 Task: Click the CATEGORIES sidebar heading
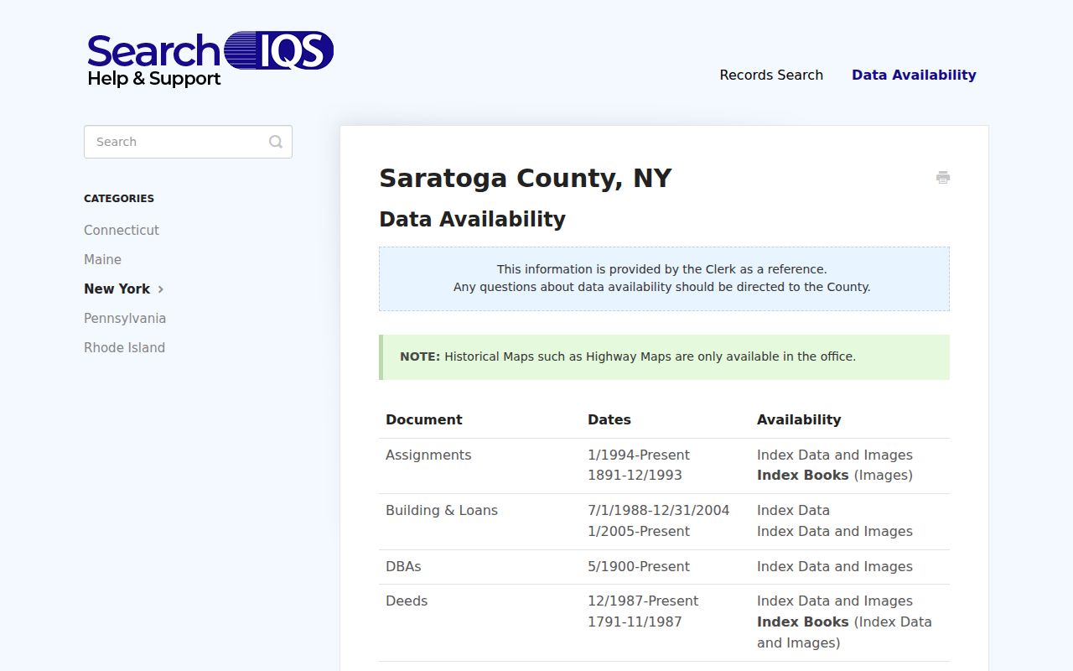pyautogui.click(x=119, y=199)
